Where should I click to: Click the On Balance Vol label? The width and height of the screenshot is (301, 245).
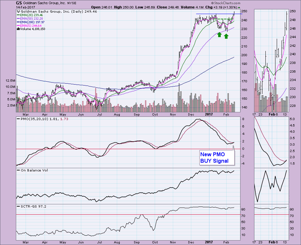point(34,170)
